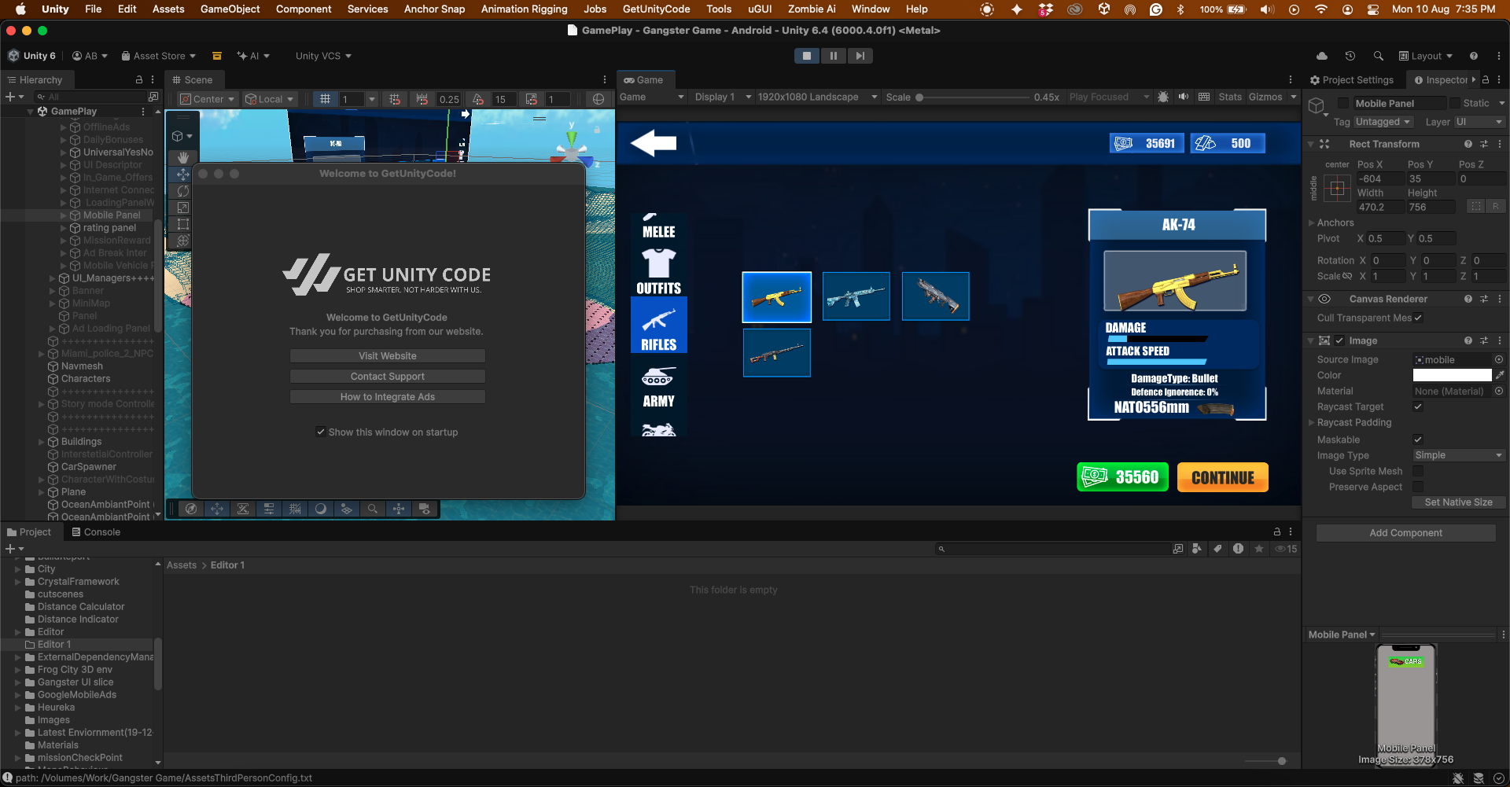Open the Unity toolbar search icon

[x=1379, y=56]
